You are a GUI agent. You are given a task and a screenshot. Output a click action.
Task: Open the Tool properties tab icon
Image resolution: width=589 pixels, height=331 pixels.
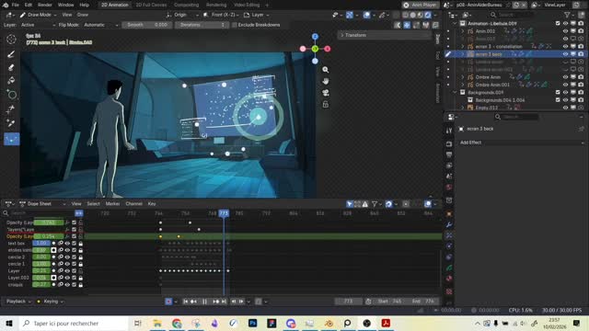(449, 131)
